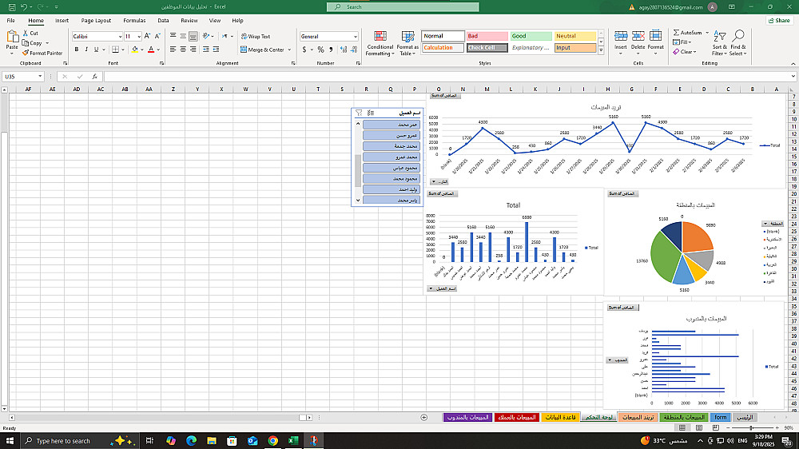The height and width of the screenshot is (449, 799).
Task: Click the Share button
Action: (x=780, y=21)
